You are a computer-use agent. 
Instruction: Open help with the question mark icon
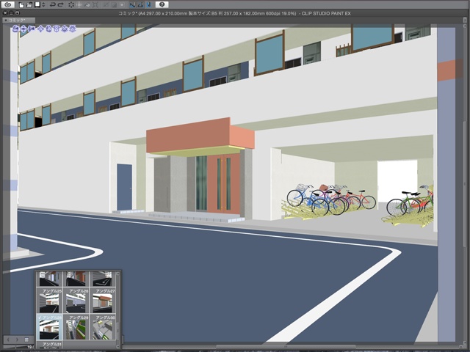click(162, 4)
